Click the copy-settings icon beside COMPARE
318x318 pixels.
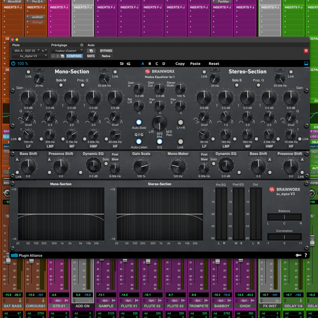[63, 56]
